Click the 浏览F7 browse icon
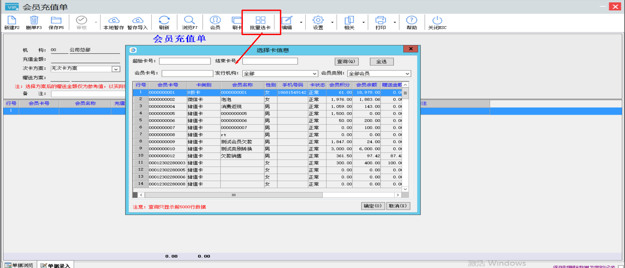This screenshot has height=268, width=625. click(x=189, y=20)
